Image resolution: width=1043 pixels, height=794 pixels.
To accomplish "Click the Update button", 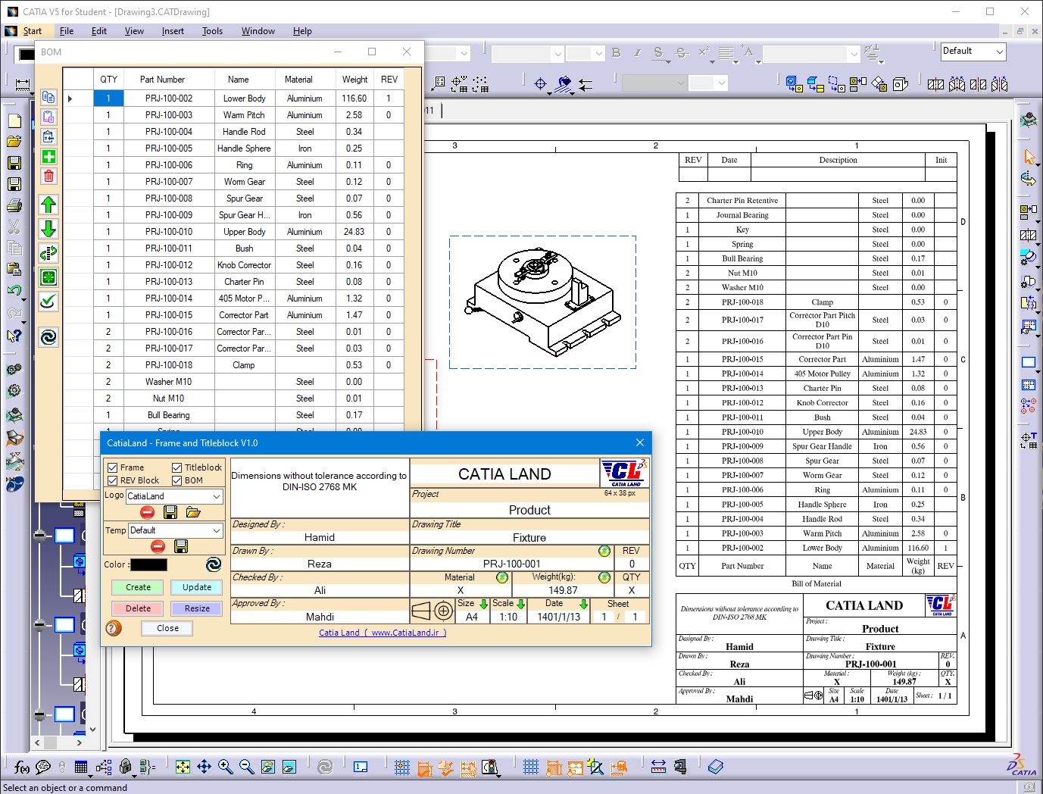I will pos(197,587).
